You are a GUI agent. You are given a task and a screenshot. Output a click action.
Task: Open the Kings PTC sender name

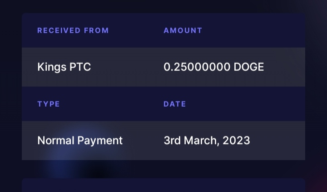pos(64,67)
